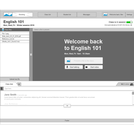Add a new chat tab with plus icon
This screenshot has height=134, width=134.
pyautogui.click(x=19, y=84)
